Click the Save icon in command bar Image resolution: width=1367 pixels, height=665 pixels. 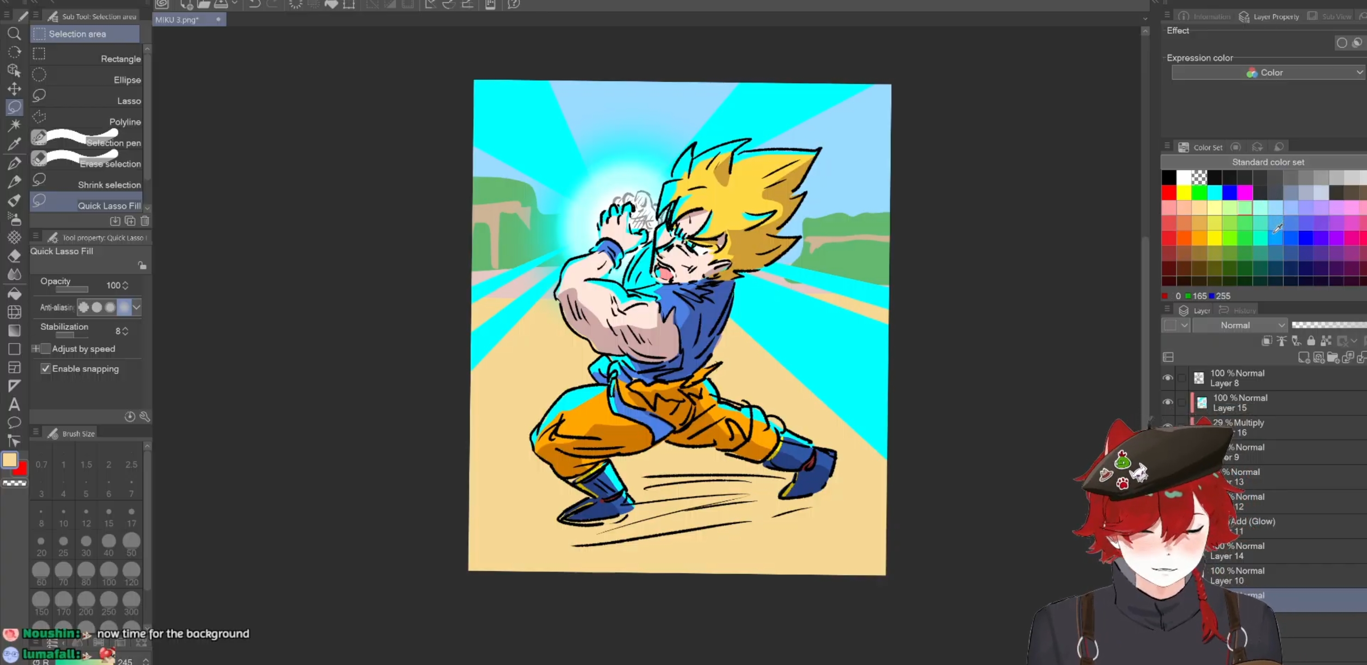221,4
